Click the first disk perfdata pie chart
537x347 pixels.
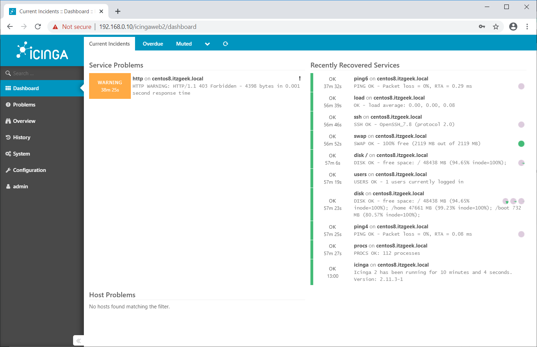(x=506, y=201)
